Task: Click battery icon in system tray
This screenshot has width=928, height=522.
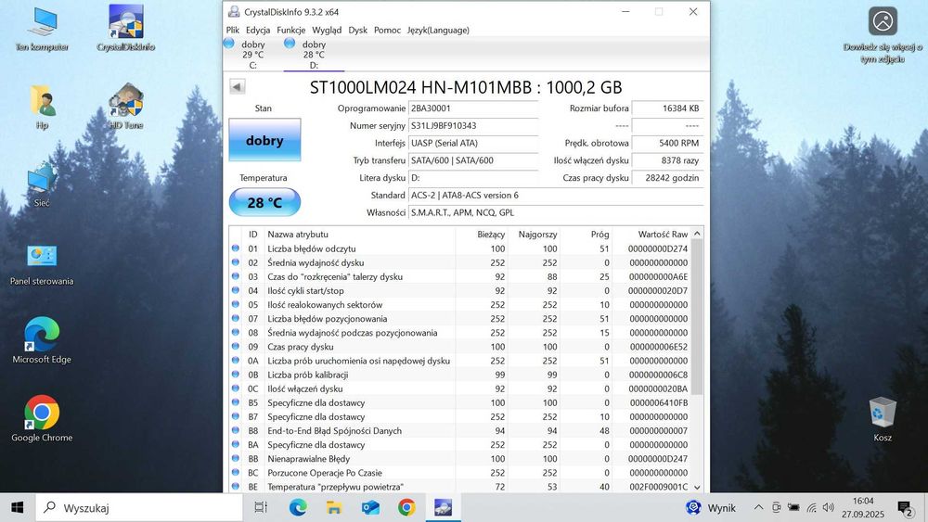Action: tap(793, 507)
